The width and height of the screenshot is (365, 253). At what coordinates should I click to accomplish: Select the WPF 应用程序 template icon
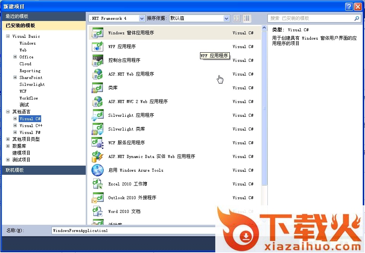pos(97,47)
